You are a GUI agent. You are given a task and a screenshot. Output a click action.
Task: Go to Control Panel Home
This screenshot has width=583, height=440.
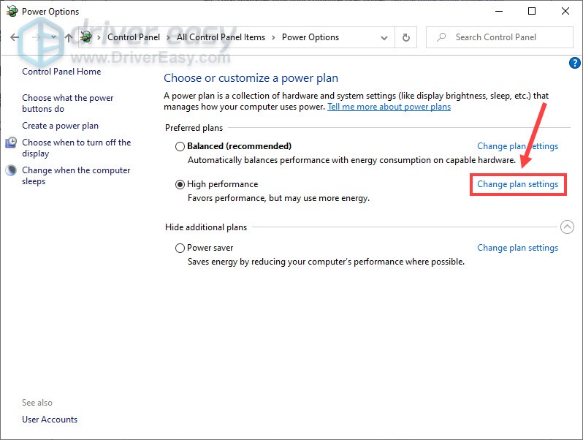pyautogui.click(x=61, y=72)
